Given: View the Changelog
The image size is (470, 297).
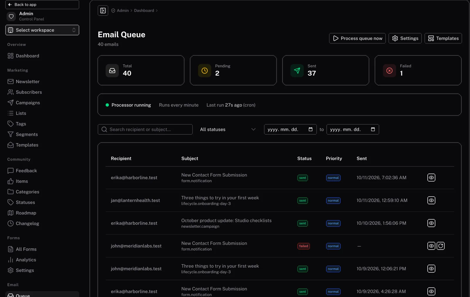Looking at the screenshot, I should click(42, 224).
